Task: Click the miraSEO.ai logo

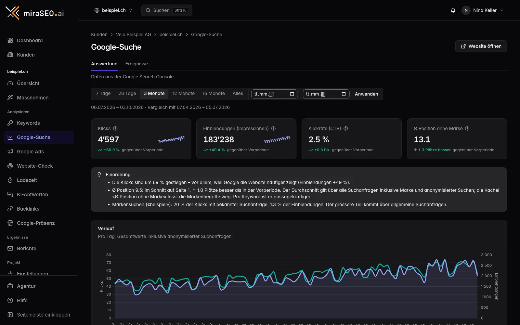Action: (x=35, y=13)
